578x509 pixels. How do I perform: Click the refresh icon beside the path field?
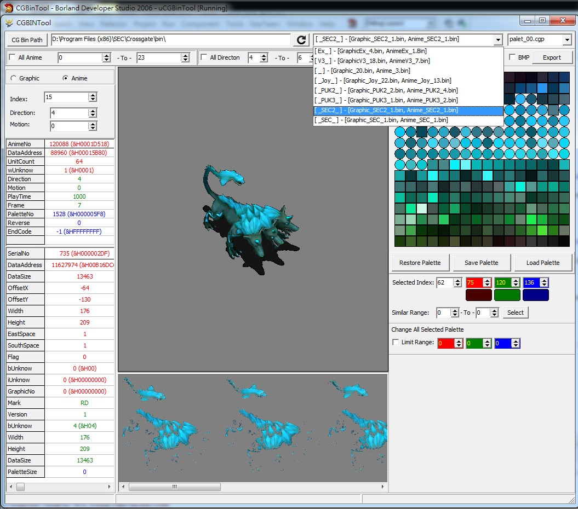[301, 40]
